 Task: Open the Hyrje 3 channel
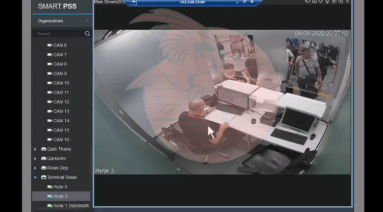point(60,196)
